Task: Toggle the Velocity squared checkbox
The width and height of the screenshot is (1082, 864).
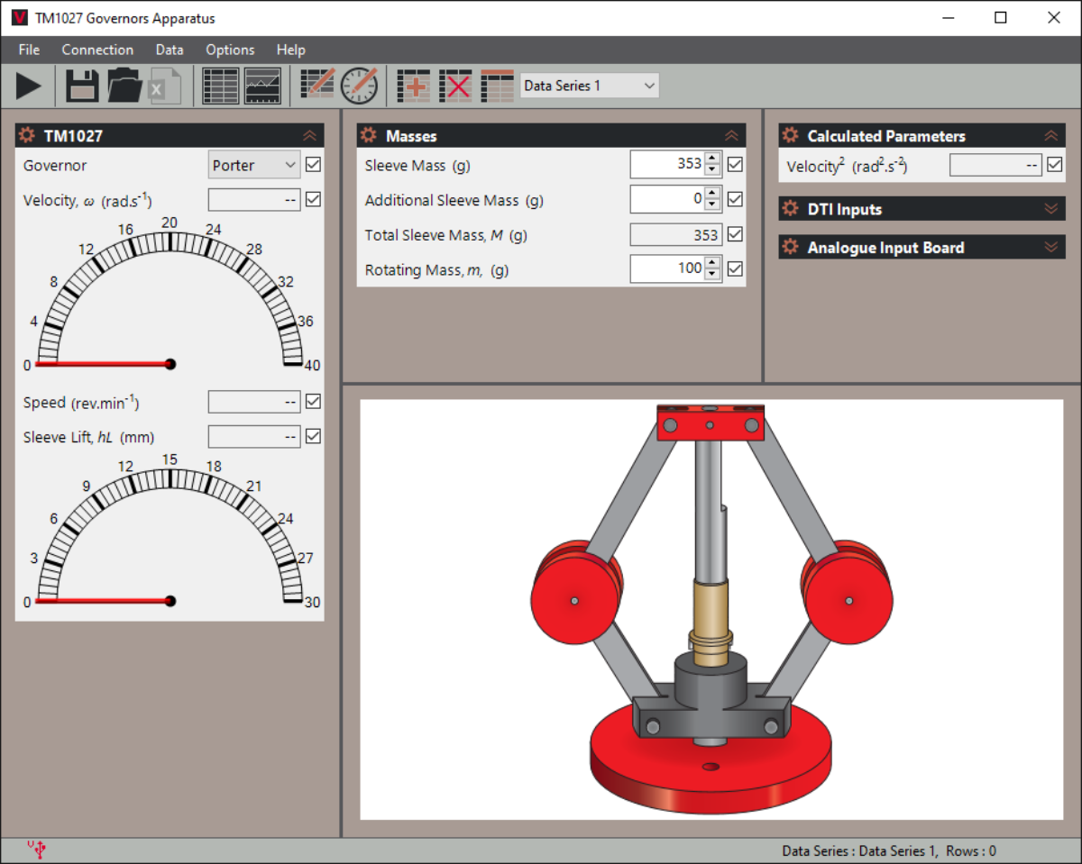Action: coord(1054,165)
